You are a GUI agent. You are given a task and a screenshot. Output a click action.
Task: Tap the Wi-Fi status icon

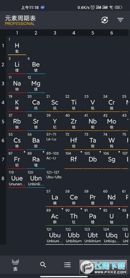tap(111, 8)
